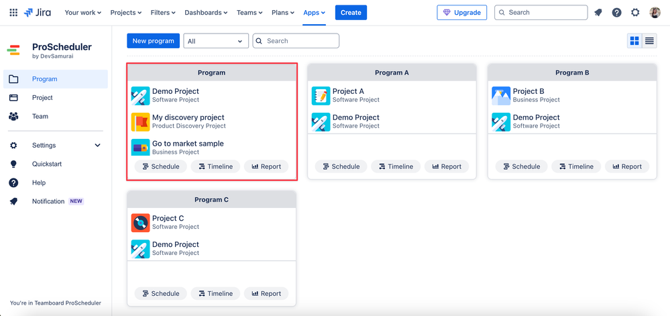This screenshot has width=670, height=316.
Task: Click the Create button
Action: coord(351,12)
